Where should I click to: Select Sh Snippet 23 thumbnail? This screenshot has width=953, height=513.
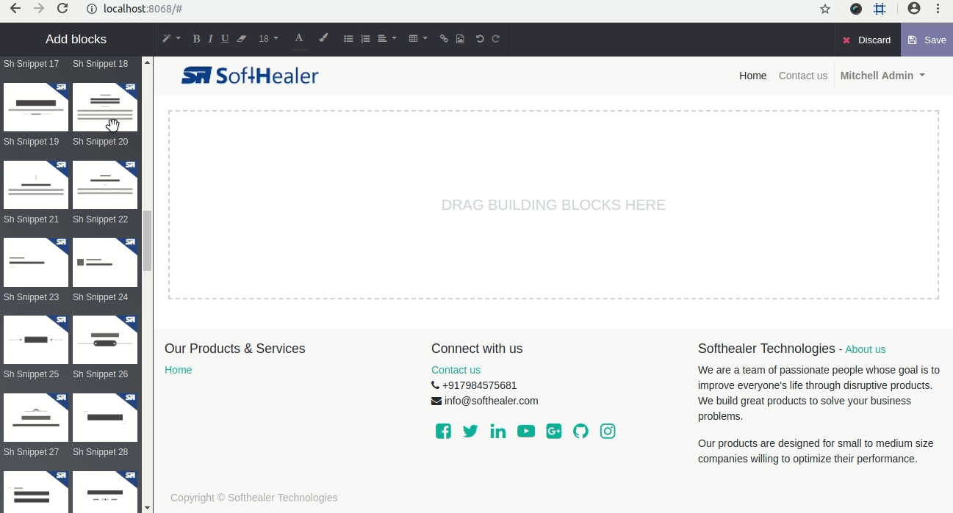(36, 262)
